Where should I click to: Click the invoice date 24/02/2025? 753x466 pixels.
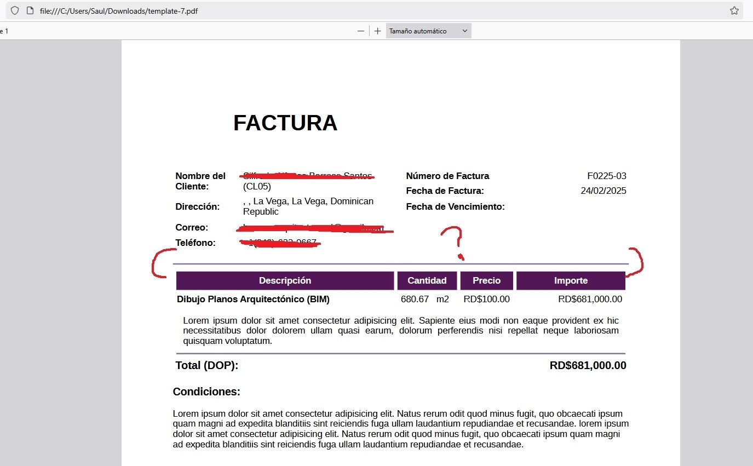(x=603, y=191)
